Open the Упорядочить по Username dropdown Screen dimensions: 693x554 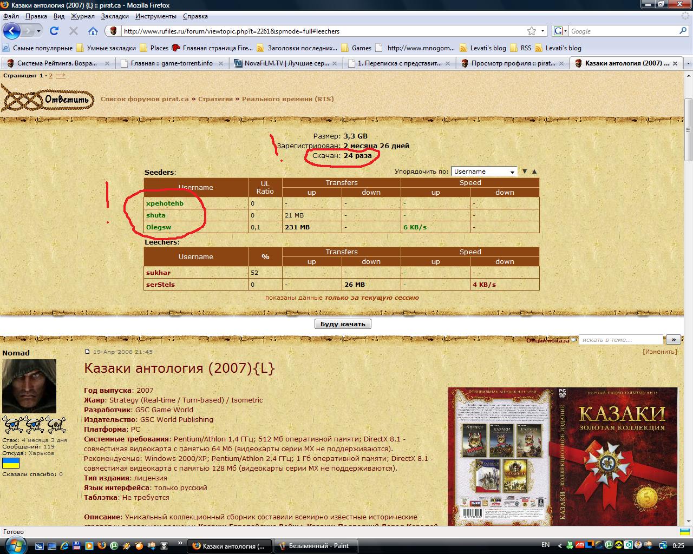point(484,172)
